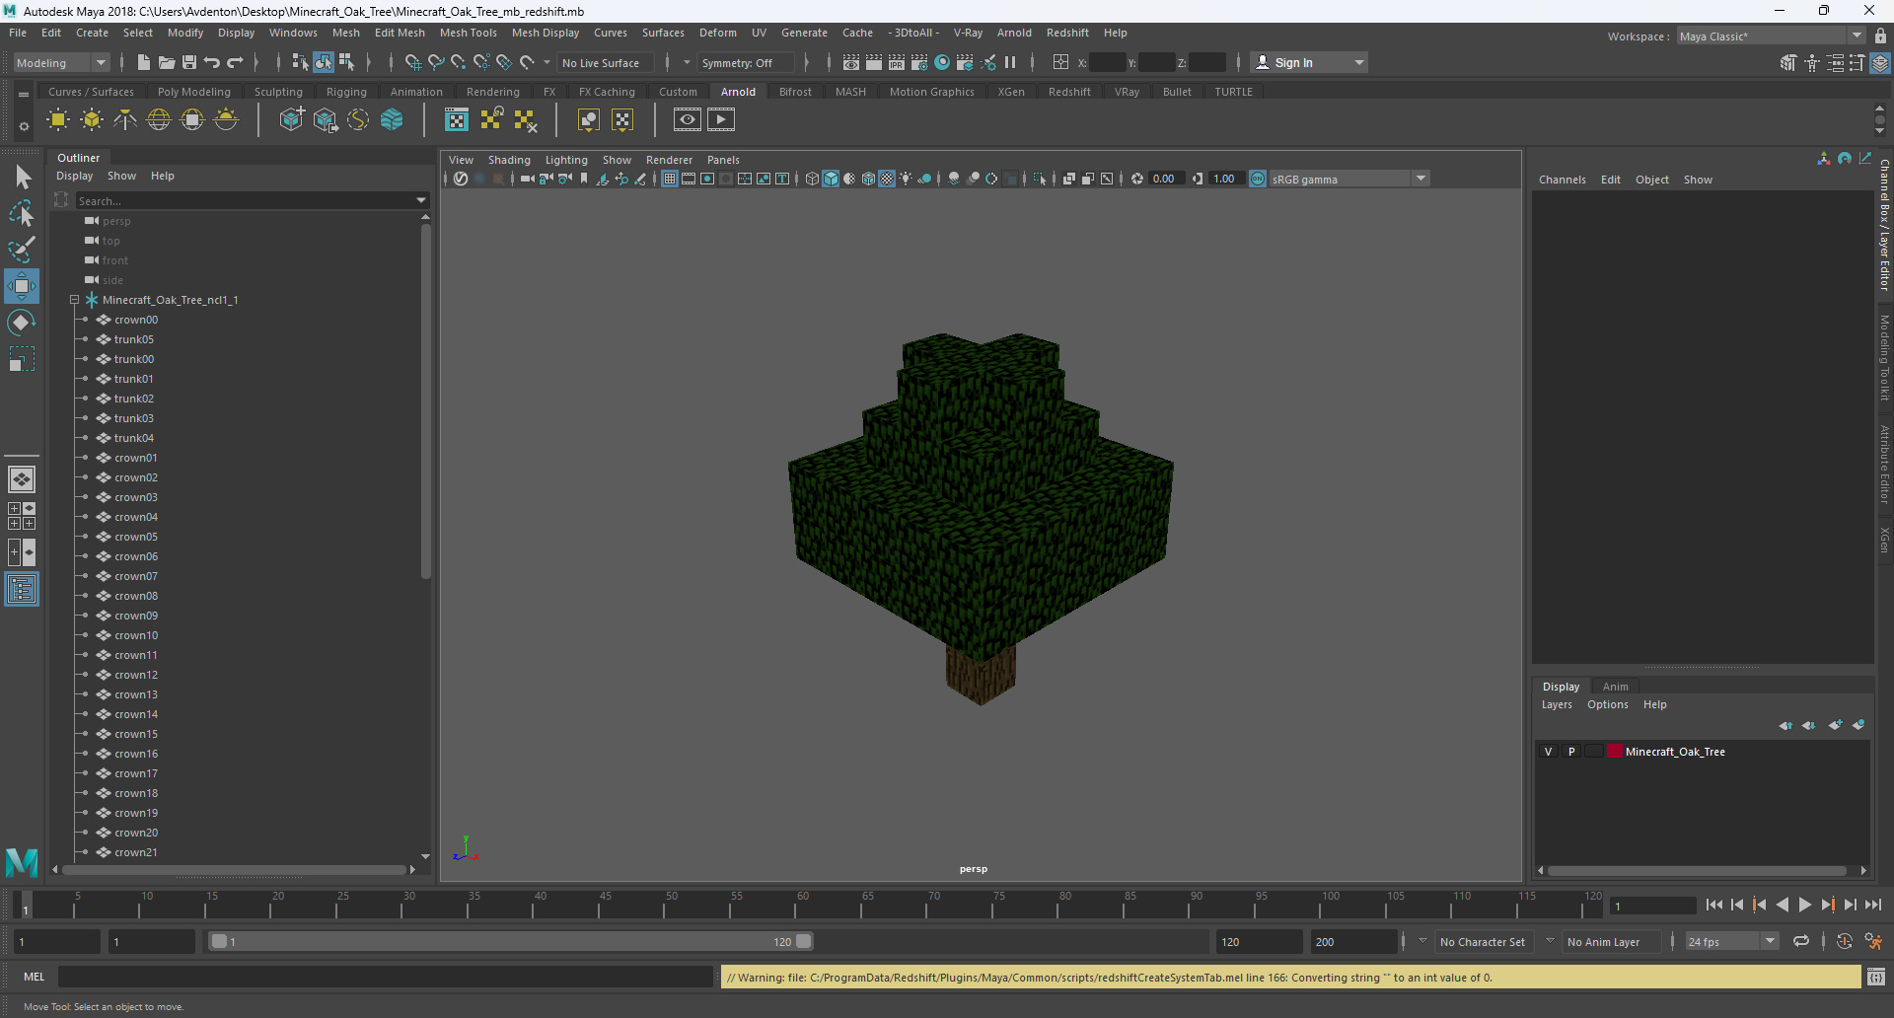Click Arnold StandIn create shelf icon

pyautogui.click(x=291, y=120)
